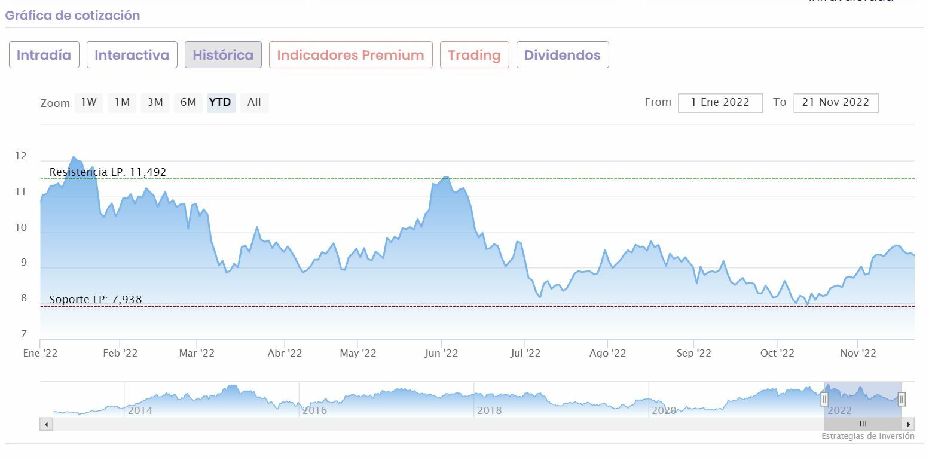Click the right navigator range handle
The image size is (929, 460).
tap(902, 399)
